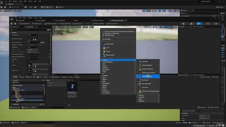The image size is (226, 127).
Task: Expand the Animation submenu category
Action: tap(118, 60)
